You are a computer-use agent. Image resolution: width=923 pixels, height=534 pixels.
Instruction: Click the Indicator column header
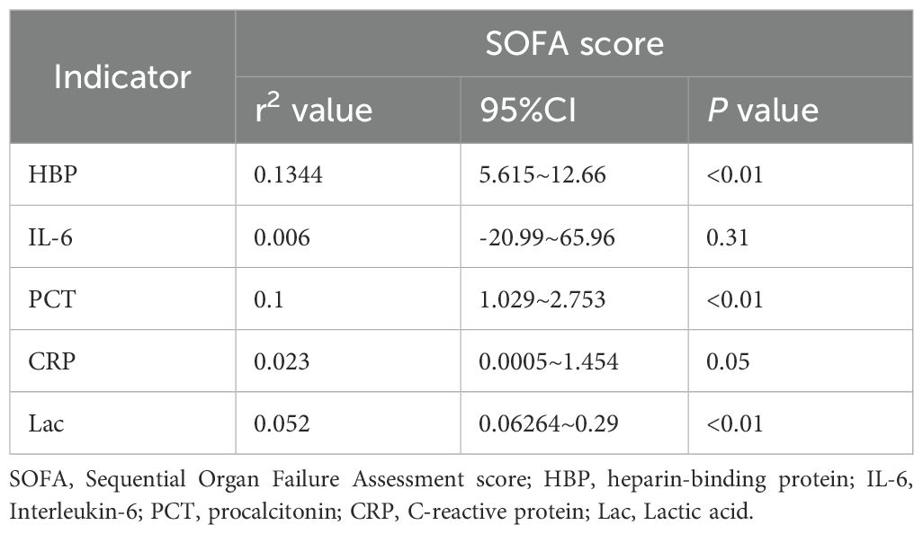[122, 77]
